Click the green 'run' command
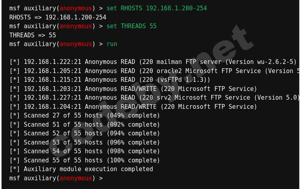 point(112,44)
